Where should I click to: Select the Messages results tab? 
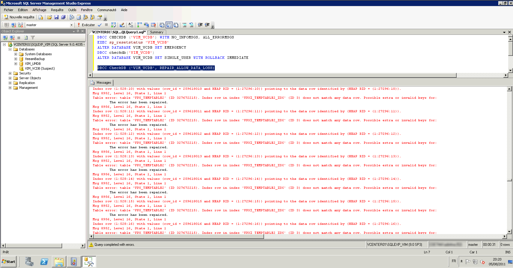[x=101, y=83]
